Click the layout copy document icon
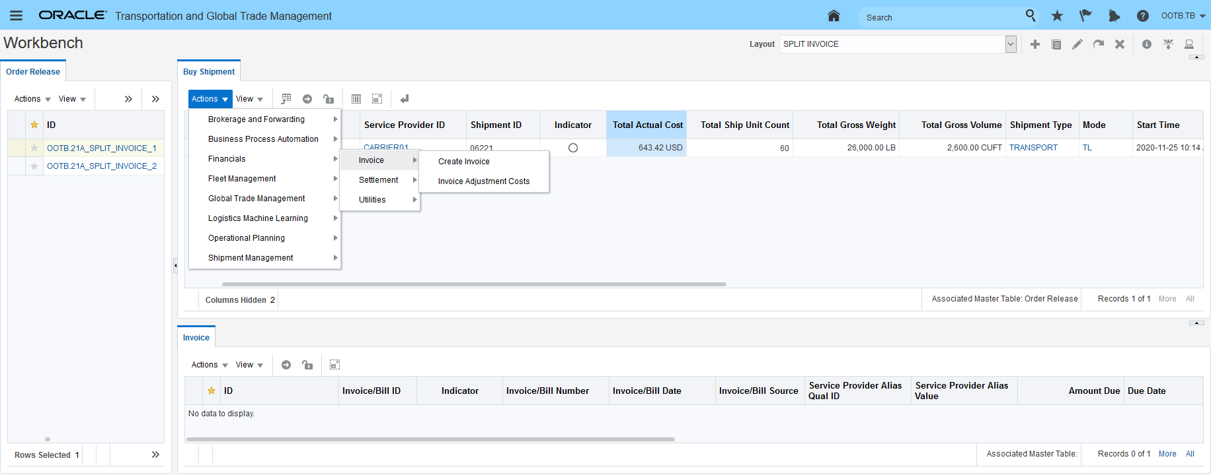1211x475 pixels. (x=1056, y=44)
